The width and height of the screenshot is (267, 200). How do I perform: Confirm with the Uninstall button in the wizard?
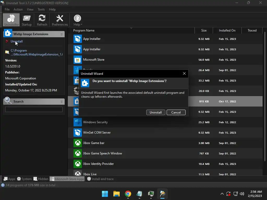tap(156, 113)
